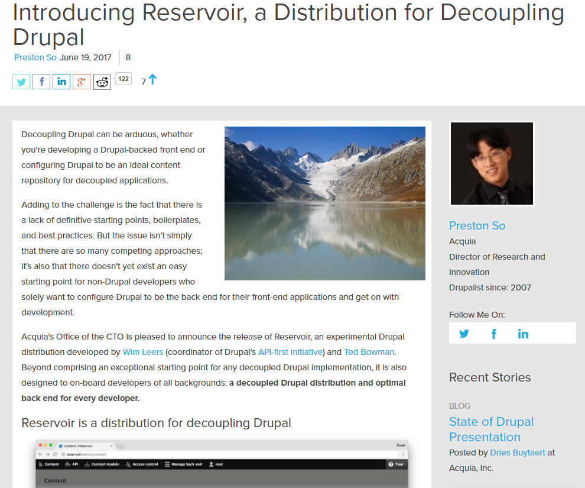
Task: Click Content models in Reservoir screenshot
Action: 102,464
